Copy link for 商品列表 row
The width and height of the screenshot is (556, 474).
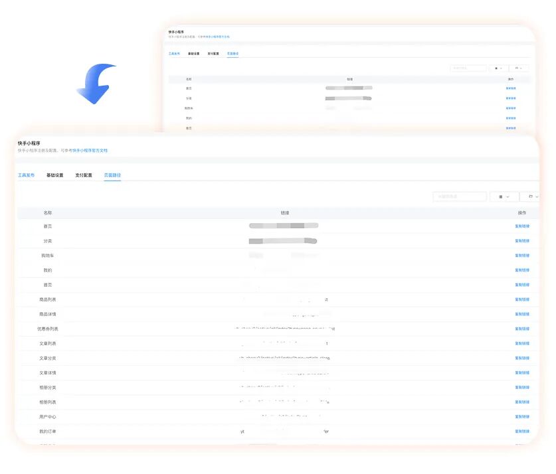(522, 299)
